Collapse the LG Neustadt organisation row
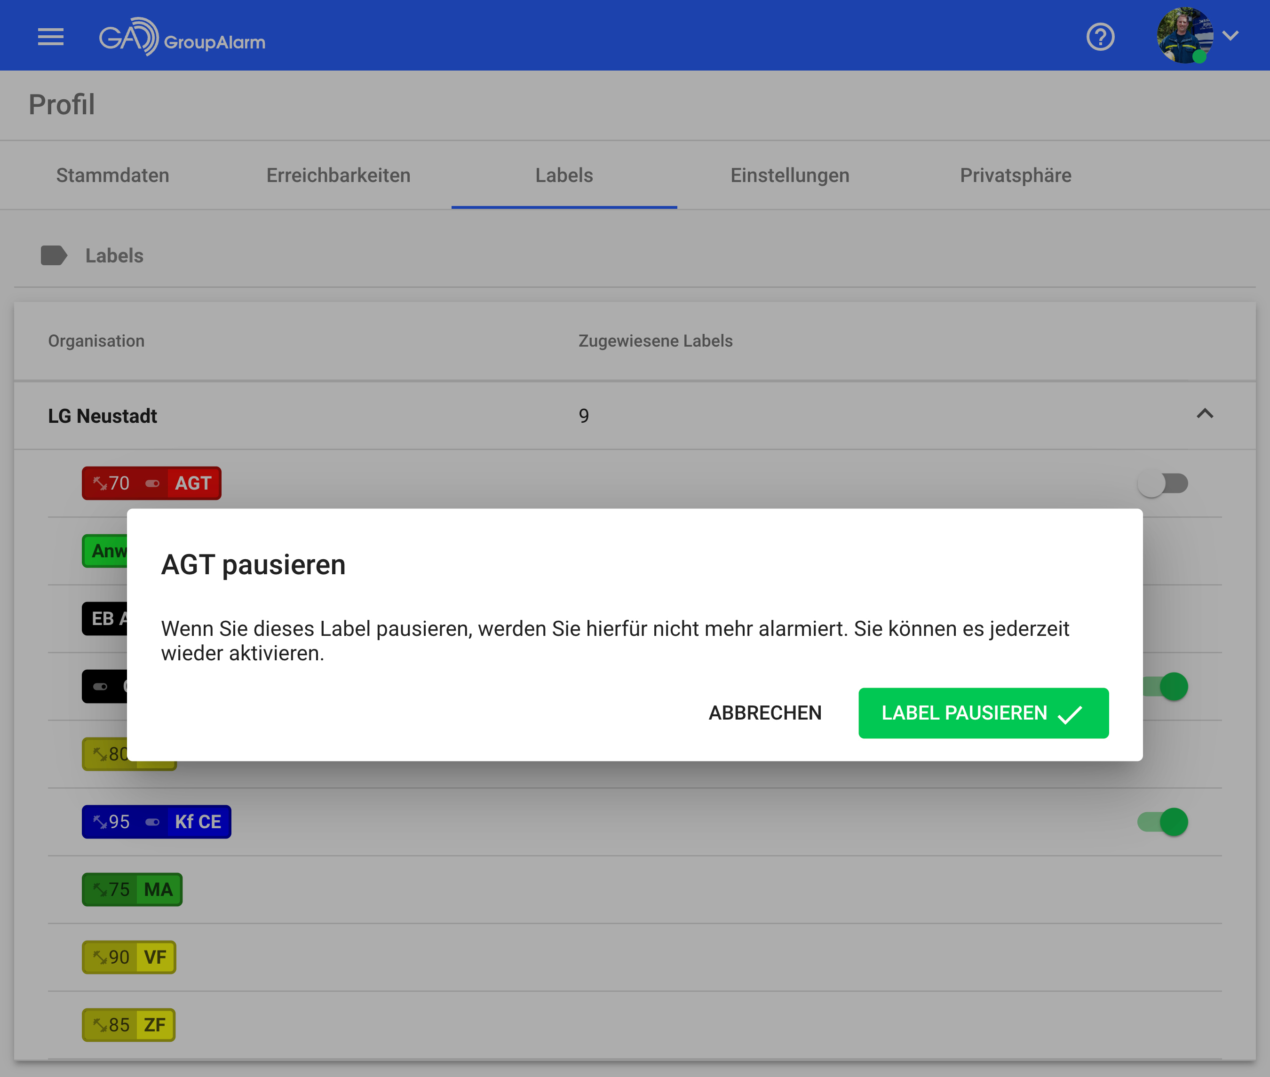Image resolution: width=1270 pixels, height=1077 pixels. 1205,414
